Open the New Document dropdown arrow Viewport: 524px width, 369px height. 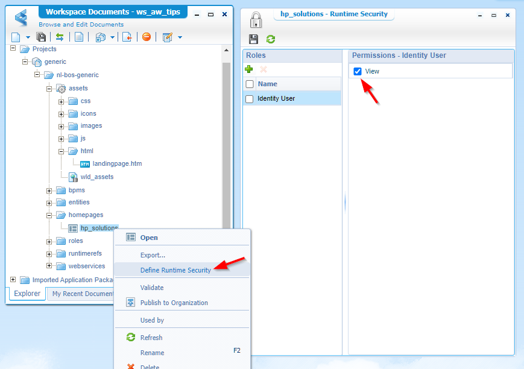(x=28, y=37)
